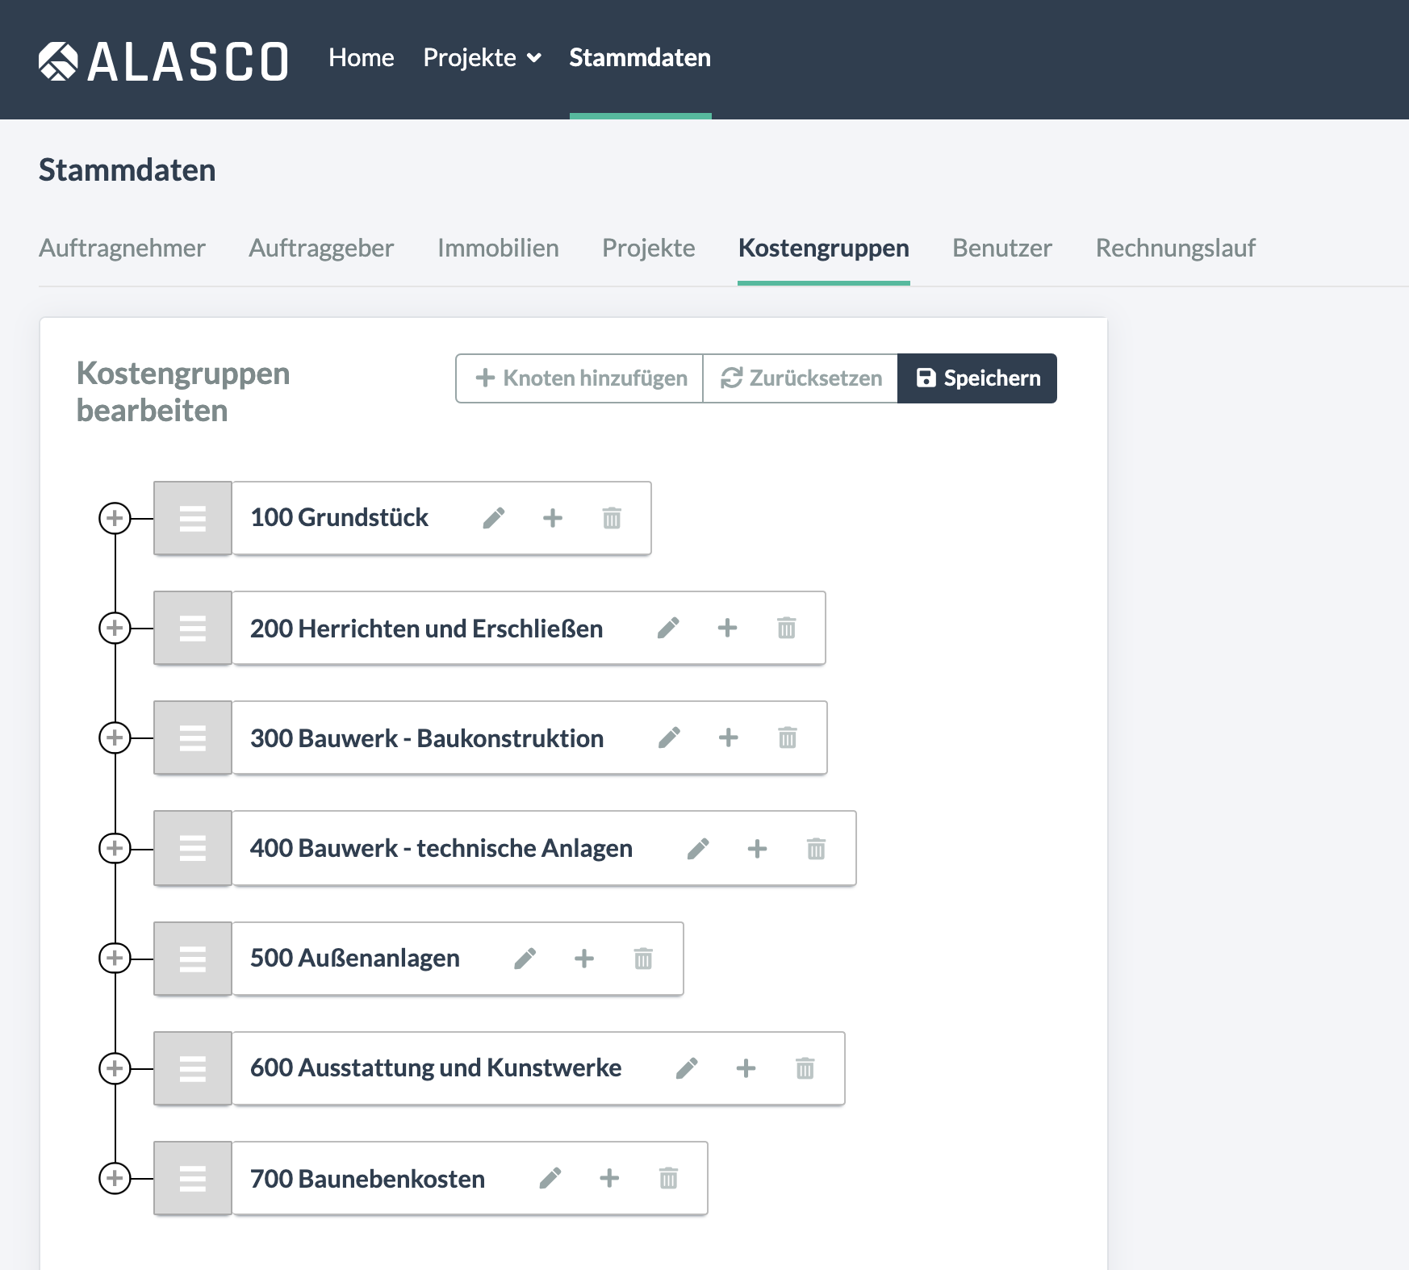Image resolution: width=1409 pixels, height=1270 pixels.
Task: Add child under 600 Ausstattung und Kunstwerke
Action: [x=746, y=1068]
